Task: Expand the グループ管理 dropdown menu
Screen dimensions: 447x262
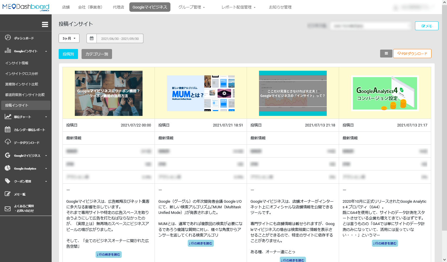Action: (x=192, y=7)
